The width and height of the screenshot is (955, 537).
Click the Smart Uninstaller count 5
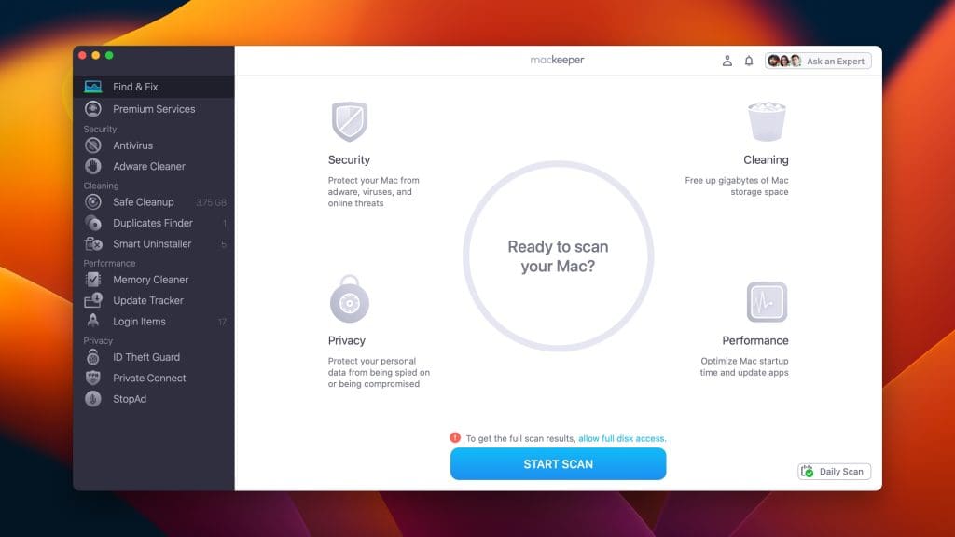224,244
